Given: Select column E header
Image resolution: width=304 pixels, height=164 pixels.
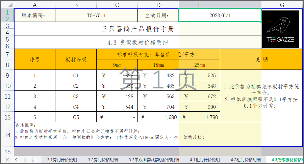Looking at the screenshot, I should pyautogui.click(x=200, y=5).
